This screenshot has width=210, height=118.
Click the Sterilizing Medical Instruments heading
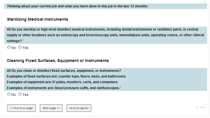pos(37,20)
